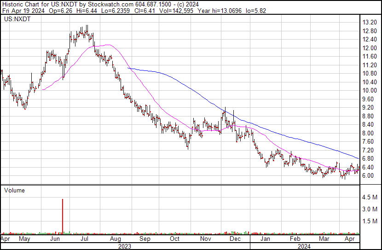Click the 10.00 price axis label
382x250 pixels.
(x=370, y=91)
